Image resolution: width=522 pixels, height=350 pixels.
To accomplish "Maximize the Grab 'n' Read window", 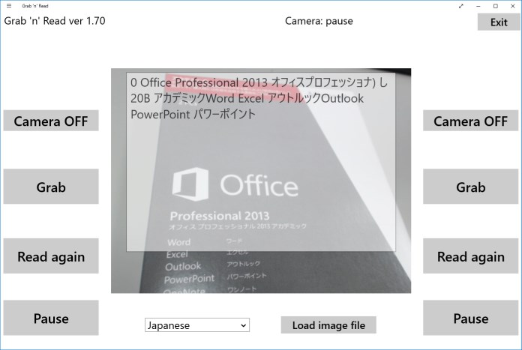I will tap(496, 6).
